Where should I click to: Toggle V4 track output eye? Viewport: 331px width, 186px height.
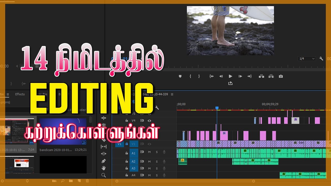click(x=149, y=120)
